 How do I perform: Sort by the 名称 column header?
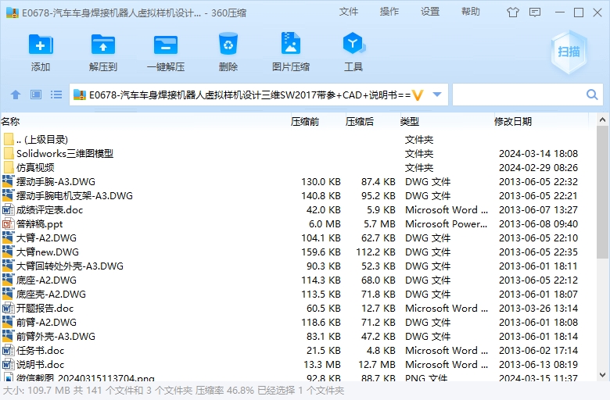click(x=10, y=122)
